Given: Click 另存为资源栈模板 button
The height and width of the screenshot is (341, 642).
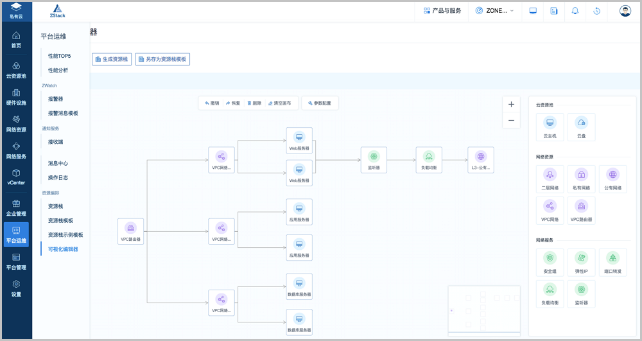Looking at the screenshot, I should 162,59.
